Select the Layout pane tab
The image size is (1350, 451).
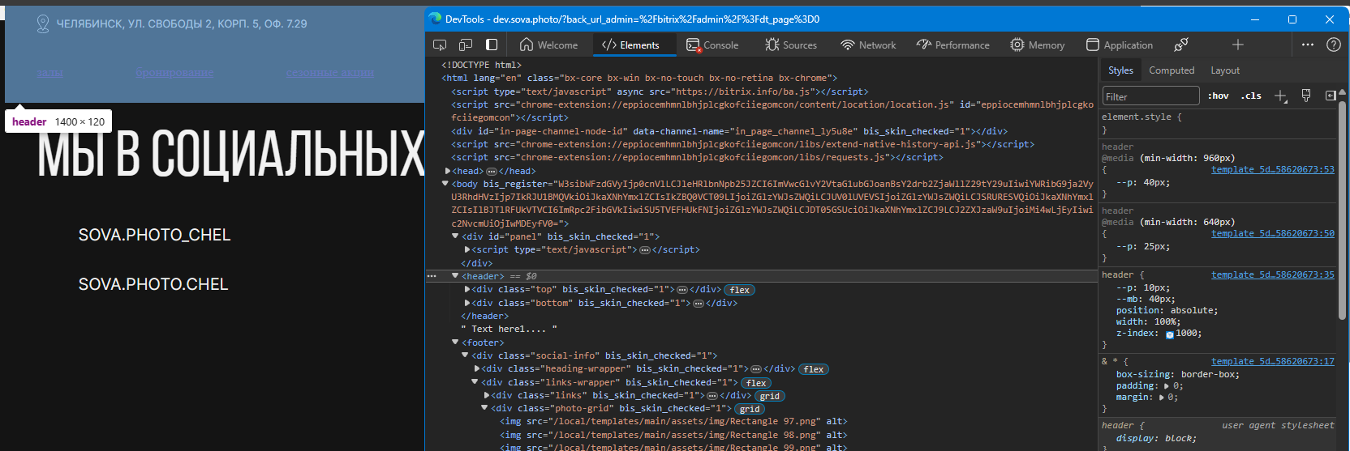tap(1225, 70)
